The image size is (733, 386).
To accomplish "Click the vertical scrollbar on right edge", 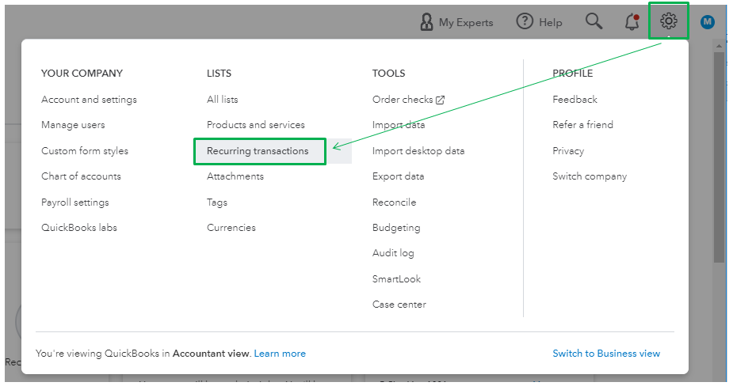I will [x=720, y=158].
